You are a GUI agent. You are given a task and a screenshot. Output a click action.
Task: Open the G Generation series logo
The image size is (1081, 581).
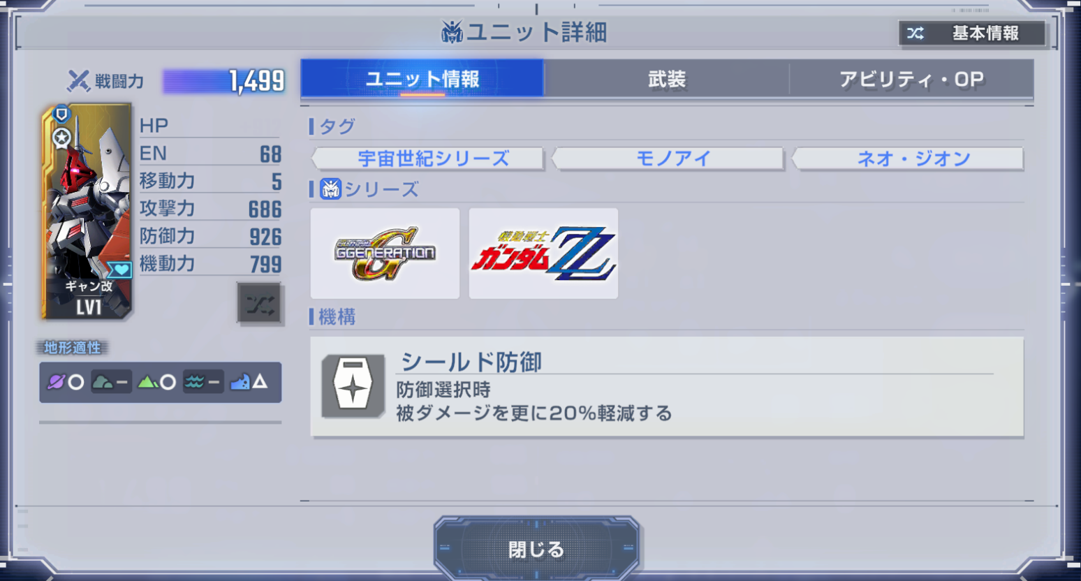[x=385, y=253]
